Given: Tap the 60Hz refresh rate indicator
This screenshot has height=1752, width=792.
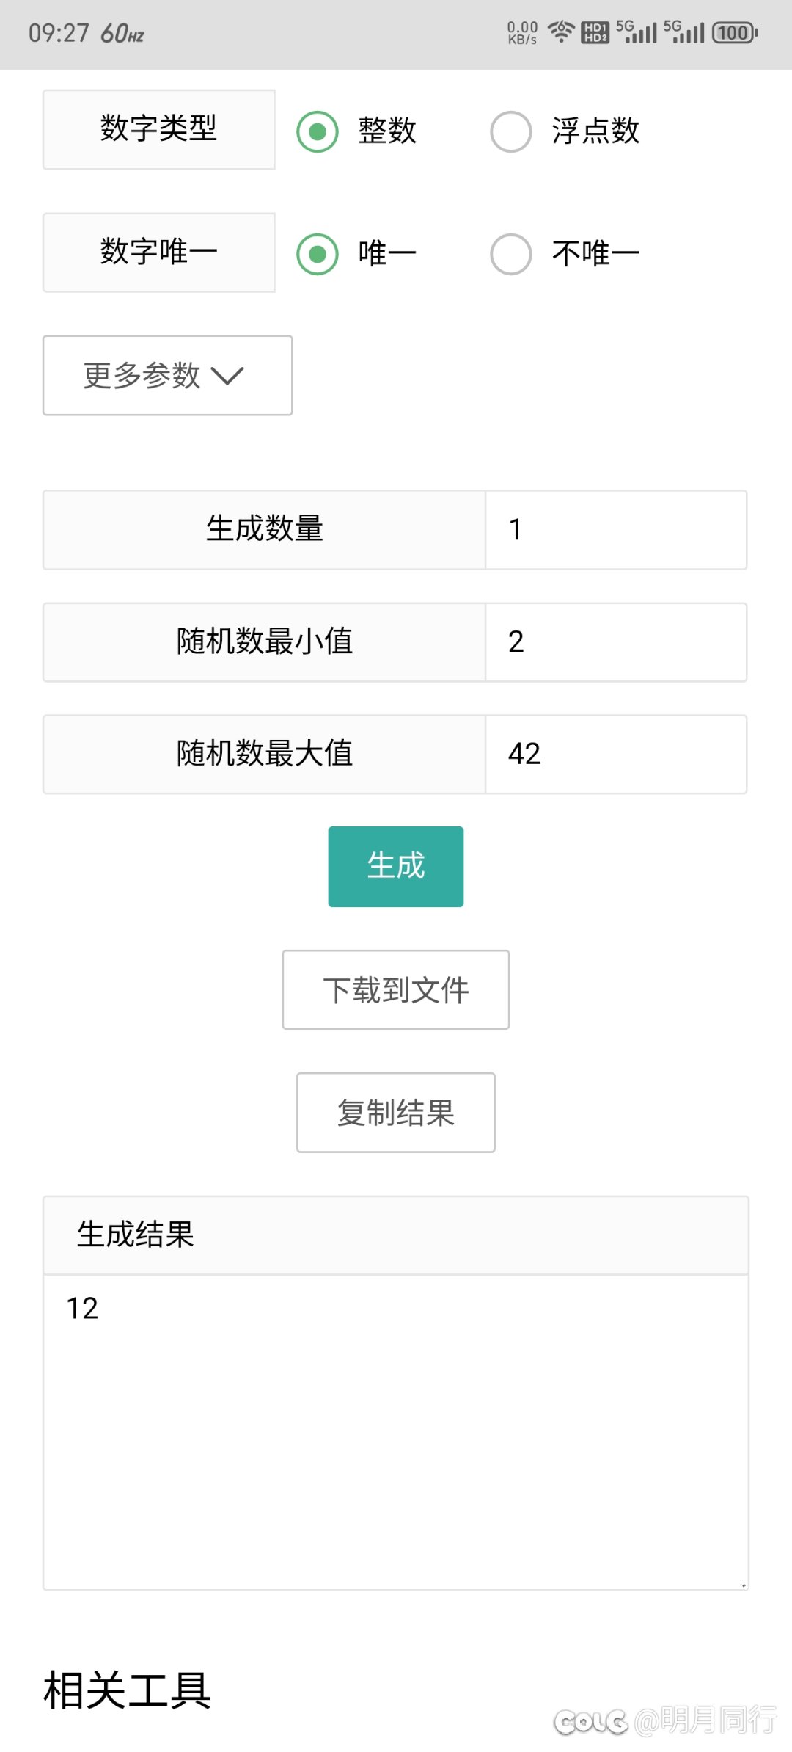Looking at the screenshot, I should [122, 34].
